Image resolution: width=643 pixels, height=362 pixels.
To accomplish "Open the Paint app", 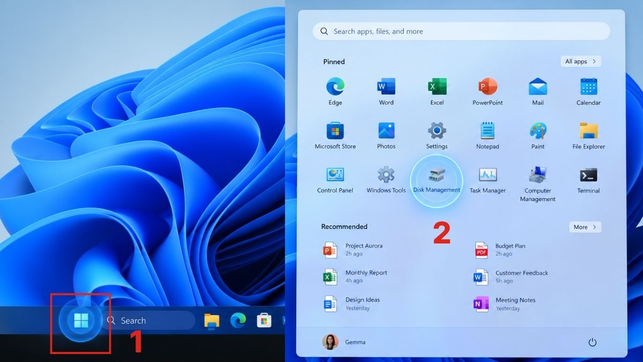I will (x=538, y=135).
